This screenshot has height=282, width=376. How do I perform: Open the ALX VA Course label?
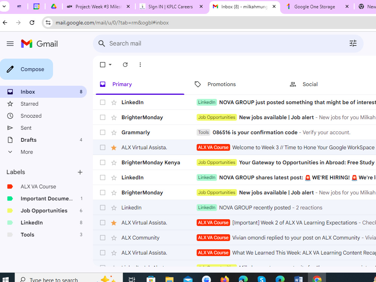coord(38,186)
